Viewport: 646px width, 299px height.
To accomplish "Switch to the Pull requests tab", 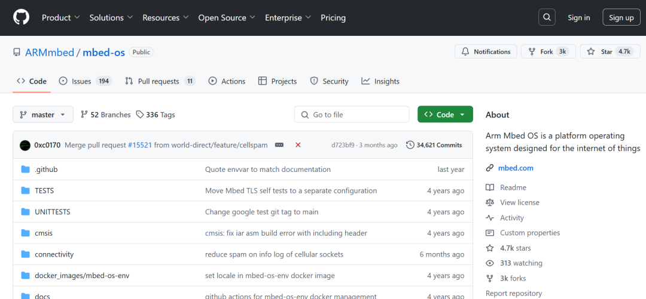I will pos(160,81).
